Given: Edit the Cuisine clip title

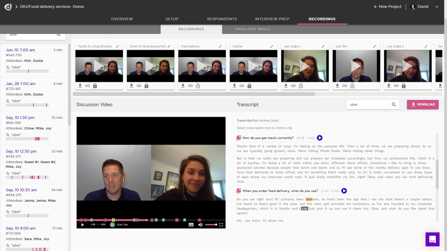Looking at the screenshot, I should tap(272, 46).
